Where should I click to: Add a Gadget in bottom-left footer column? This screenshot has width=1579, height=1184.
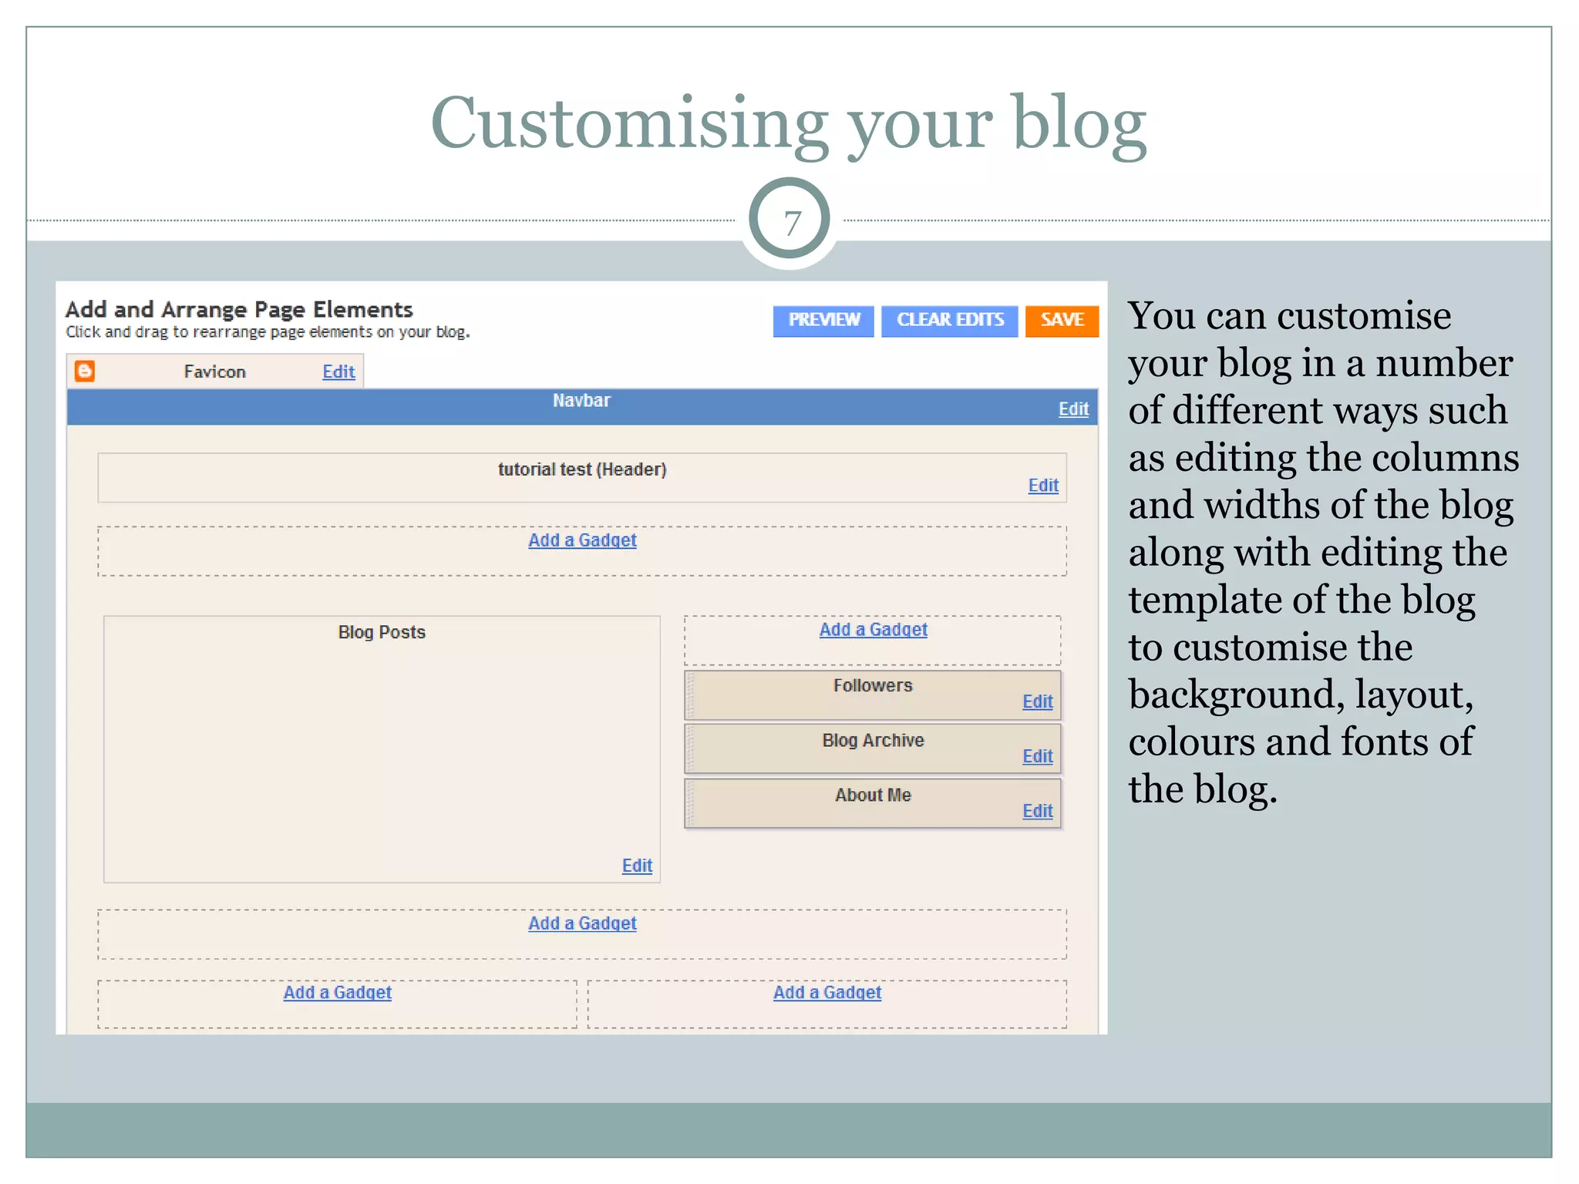[x=337, y=993]
